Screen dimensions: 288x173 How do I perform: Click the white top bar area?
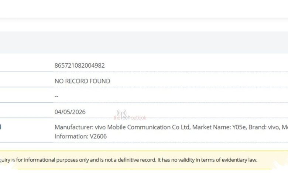pyautogui.click(x=144, y=9)
